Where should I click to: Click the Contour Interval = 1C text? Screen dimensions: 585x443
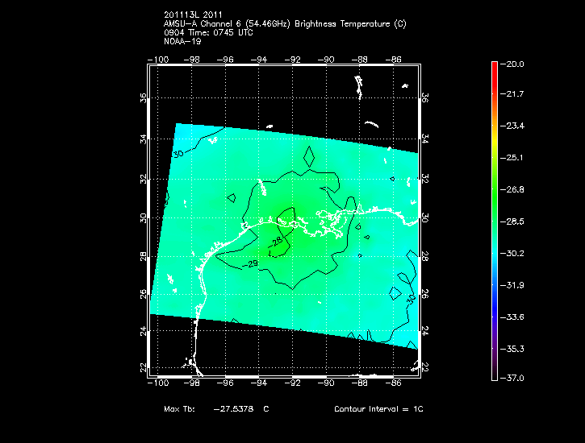378,409
